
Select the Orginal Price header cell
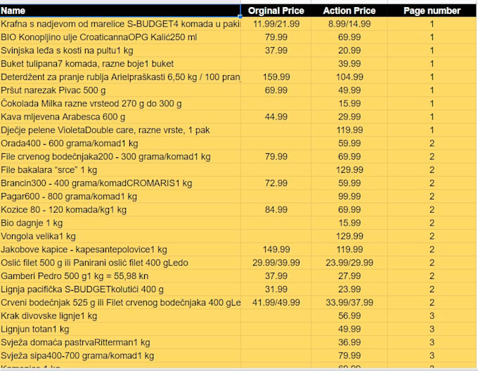click(276, 11)
